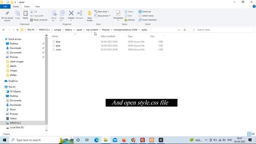This screenshot has width=256, height=144.
Task: Open Downloads under Quick access
Action: [x=15, y=48]
